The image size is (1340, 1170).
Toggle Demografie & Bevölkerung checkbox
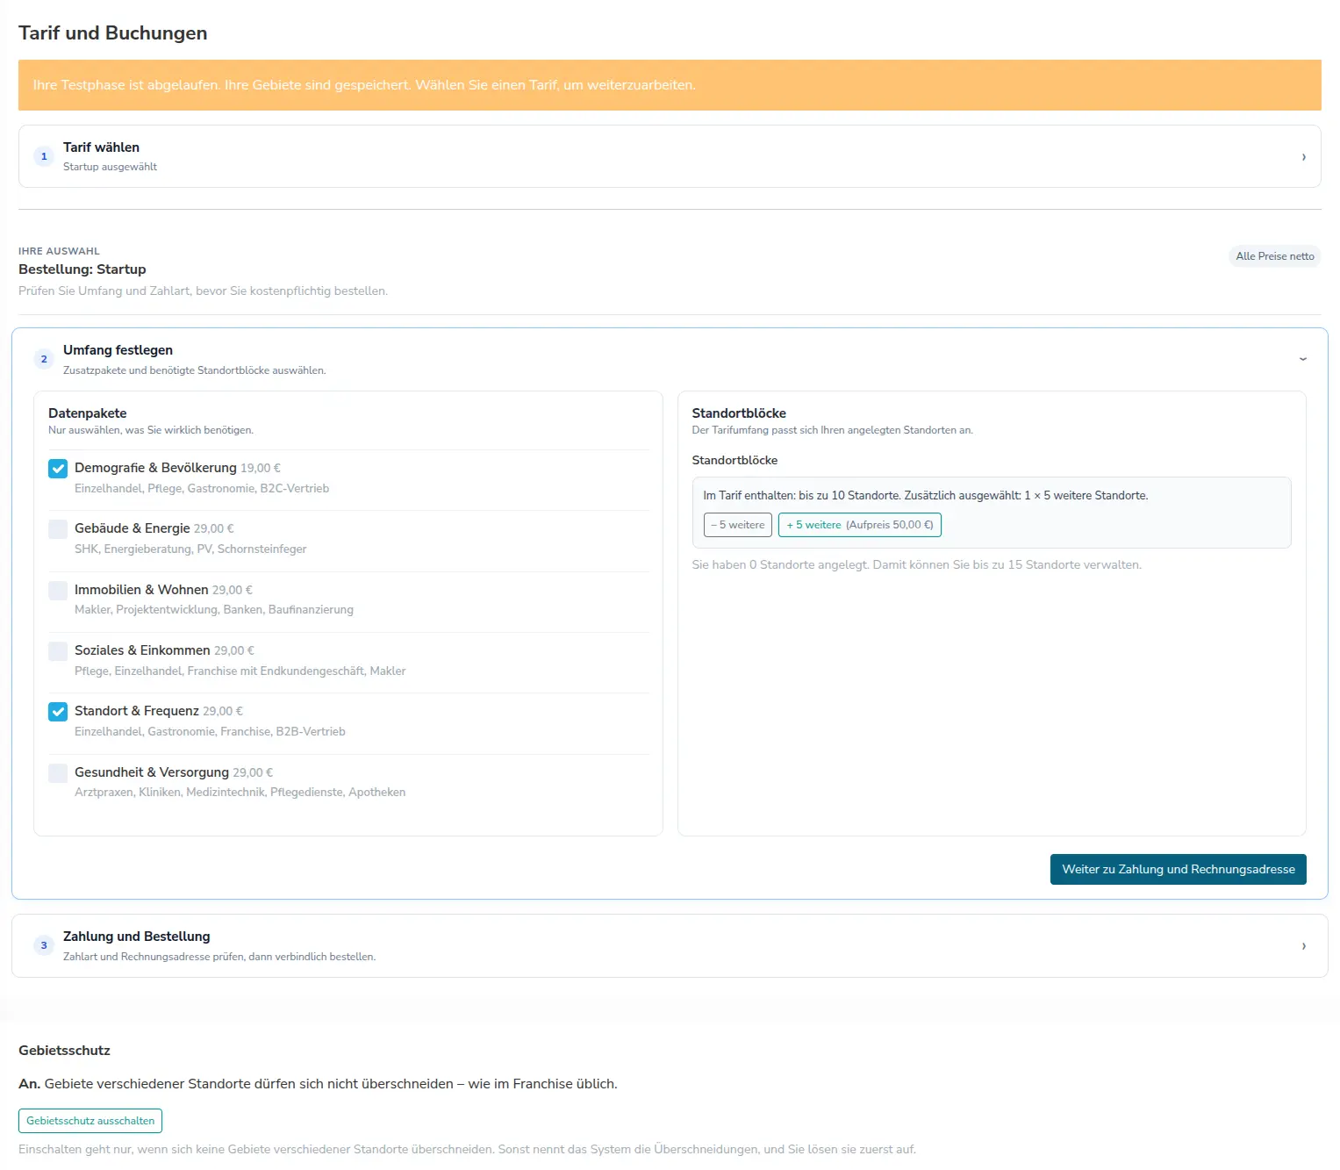(58, 469)
